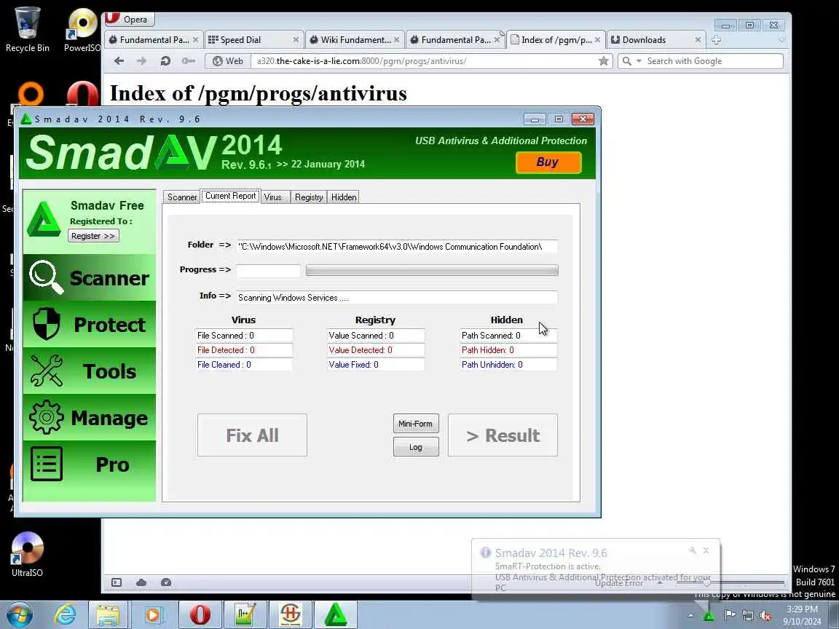Viewport: 839px width, 629px height.
Task: Close the Downloads tab
Action: (x=698, y=39)
